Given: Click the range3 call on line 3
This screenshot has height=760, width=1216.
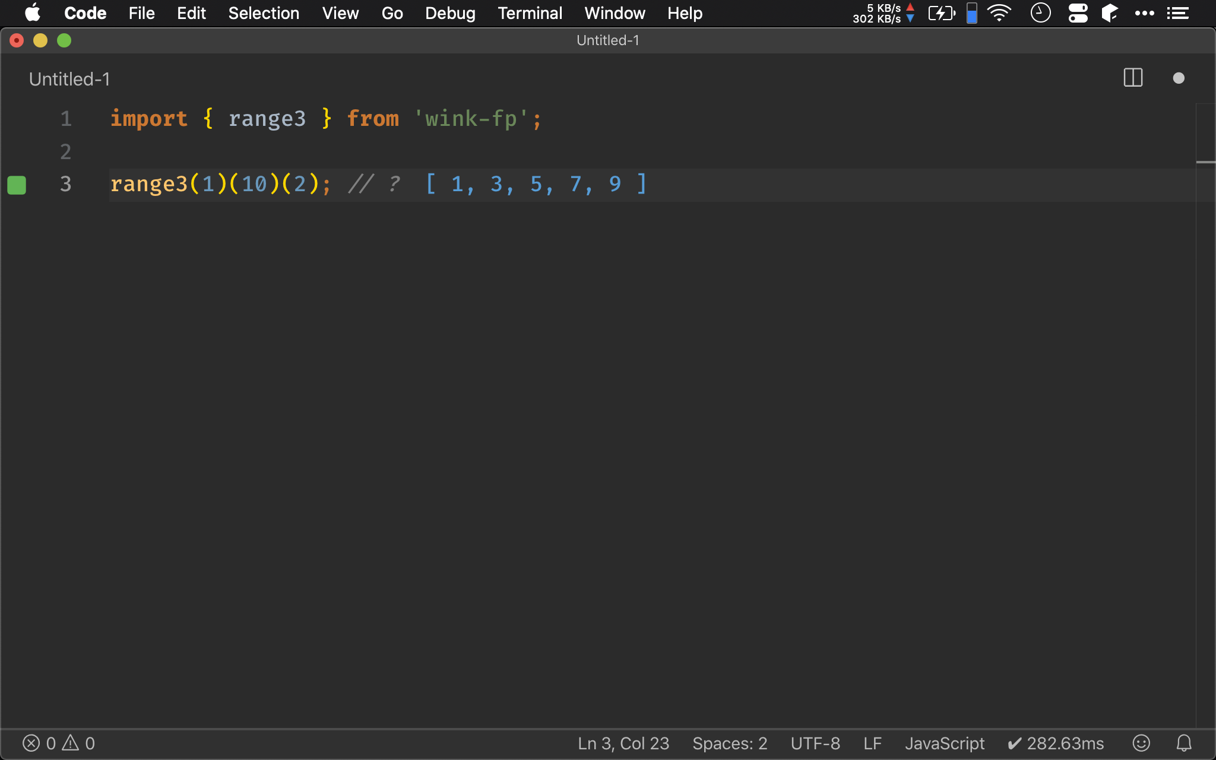Looking at the screenshot, I should 149,184.
